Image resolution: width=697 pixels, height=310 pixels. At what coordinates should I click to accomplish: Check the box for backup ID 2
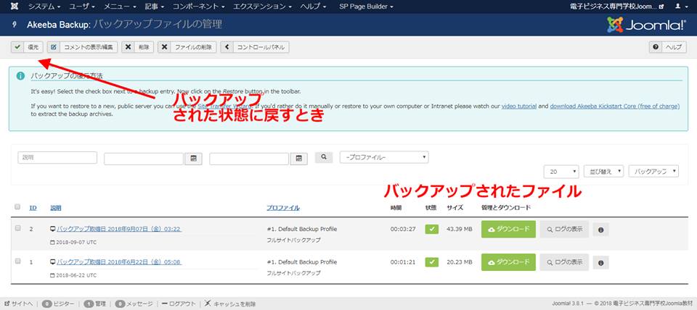(x=17, y=228)
